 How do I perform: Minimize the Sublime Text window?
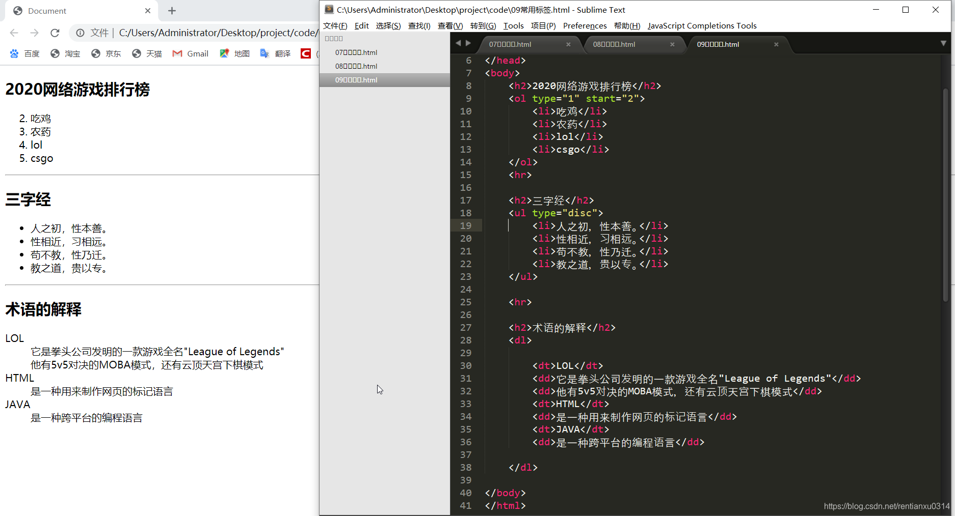pos(876,10)
